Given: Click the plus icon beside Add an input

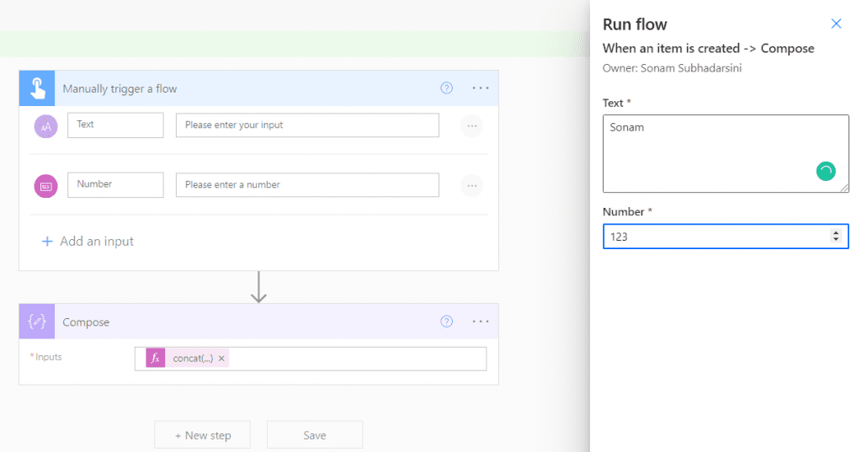Looking at the screenshot, I should pos(47,242).
